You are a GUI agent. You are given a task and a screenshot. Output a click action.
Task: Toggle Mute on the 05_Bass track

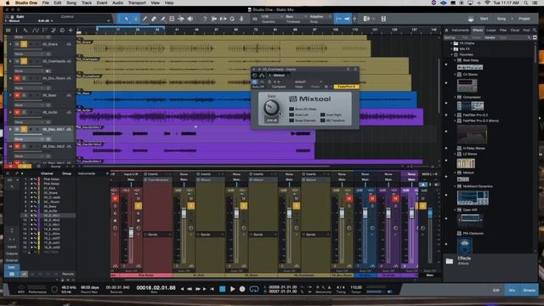tap(17, 95)
